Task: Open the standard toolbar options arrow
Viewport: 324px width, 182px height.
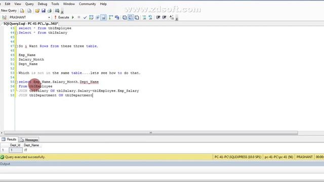Action: [62, 12]
